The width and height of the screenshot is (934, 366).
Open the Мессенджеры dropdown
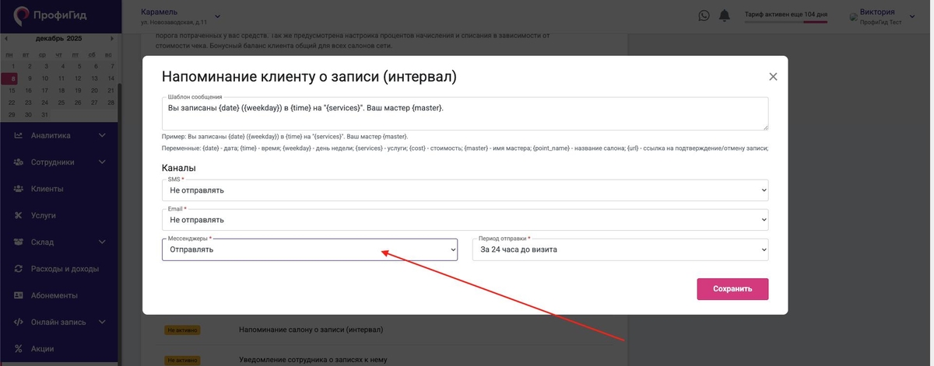pos(310,249)
